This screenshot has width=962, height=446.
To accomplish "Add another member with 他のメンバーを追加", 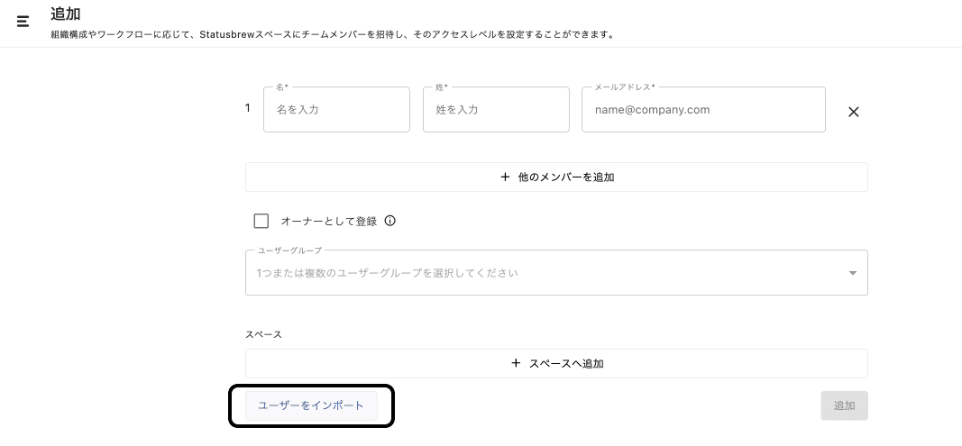I will click(x=556, y=177).
